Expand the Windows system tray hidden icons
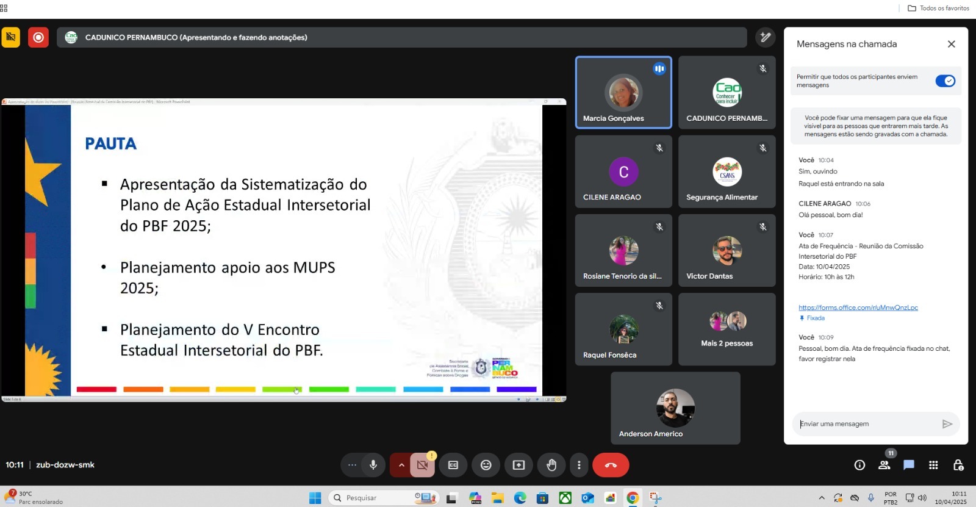 [821, 498]
